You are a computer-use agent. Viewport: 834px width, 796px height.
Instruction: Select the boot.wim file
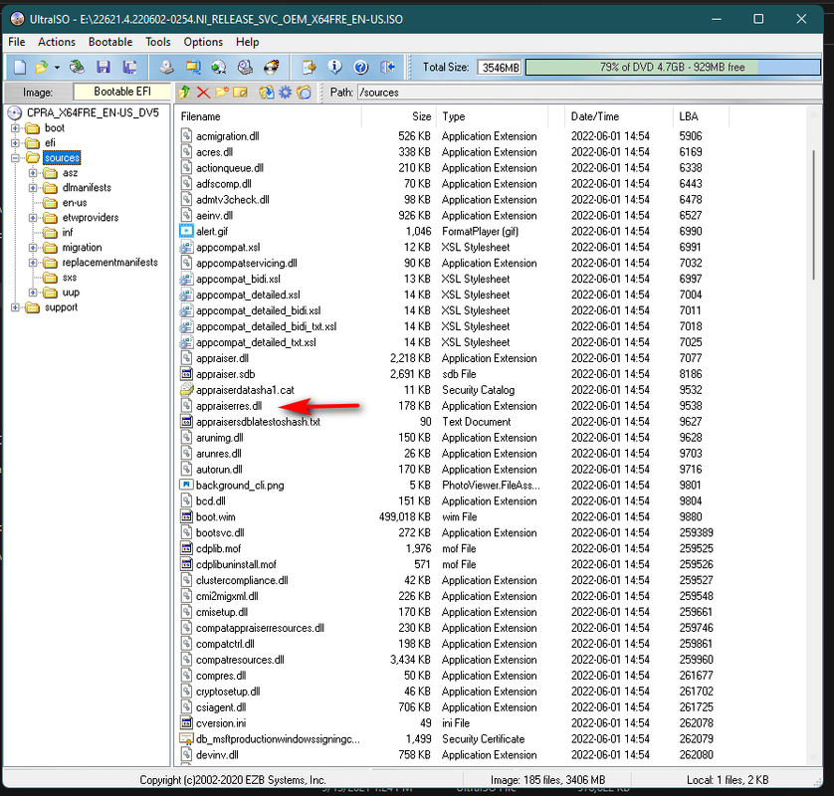point(215,516)
